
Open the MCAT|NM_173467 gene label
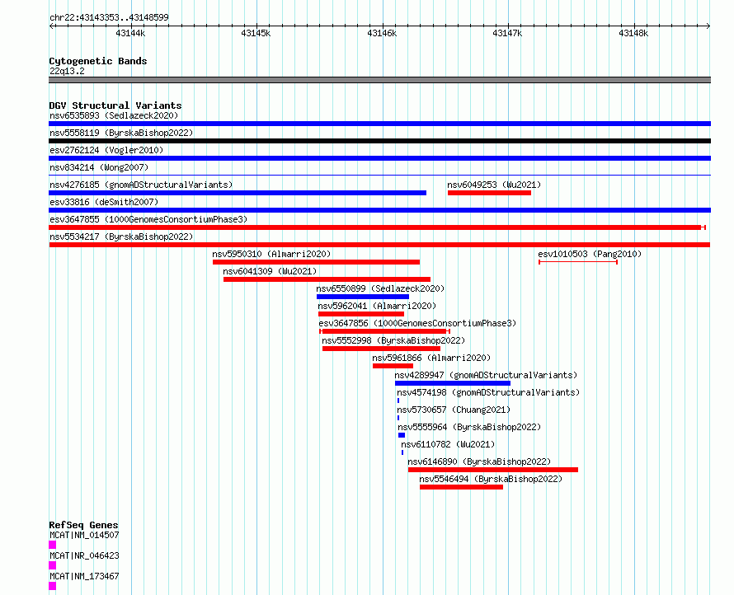pos(84,576)
